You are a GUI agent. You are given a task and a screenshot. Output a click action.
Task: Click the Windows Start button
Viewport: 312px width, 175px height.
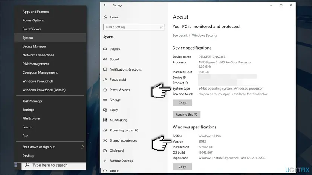16,165
